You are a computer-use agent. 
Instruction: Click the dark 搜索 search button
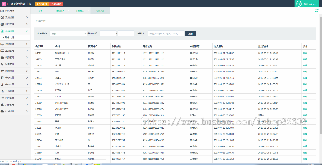(190, 33)
